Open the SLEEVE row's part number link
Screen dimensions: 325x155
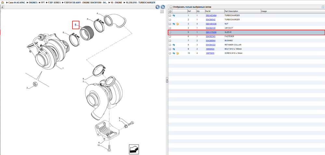[x=211, y=32]
